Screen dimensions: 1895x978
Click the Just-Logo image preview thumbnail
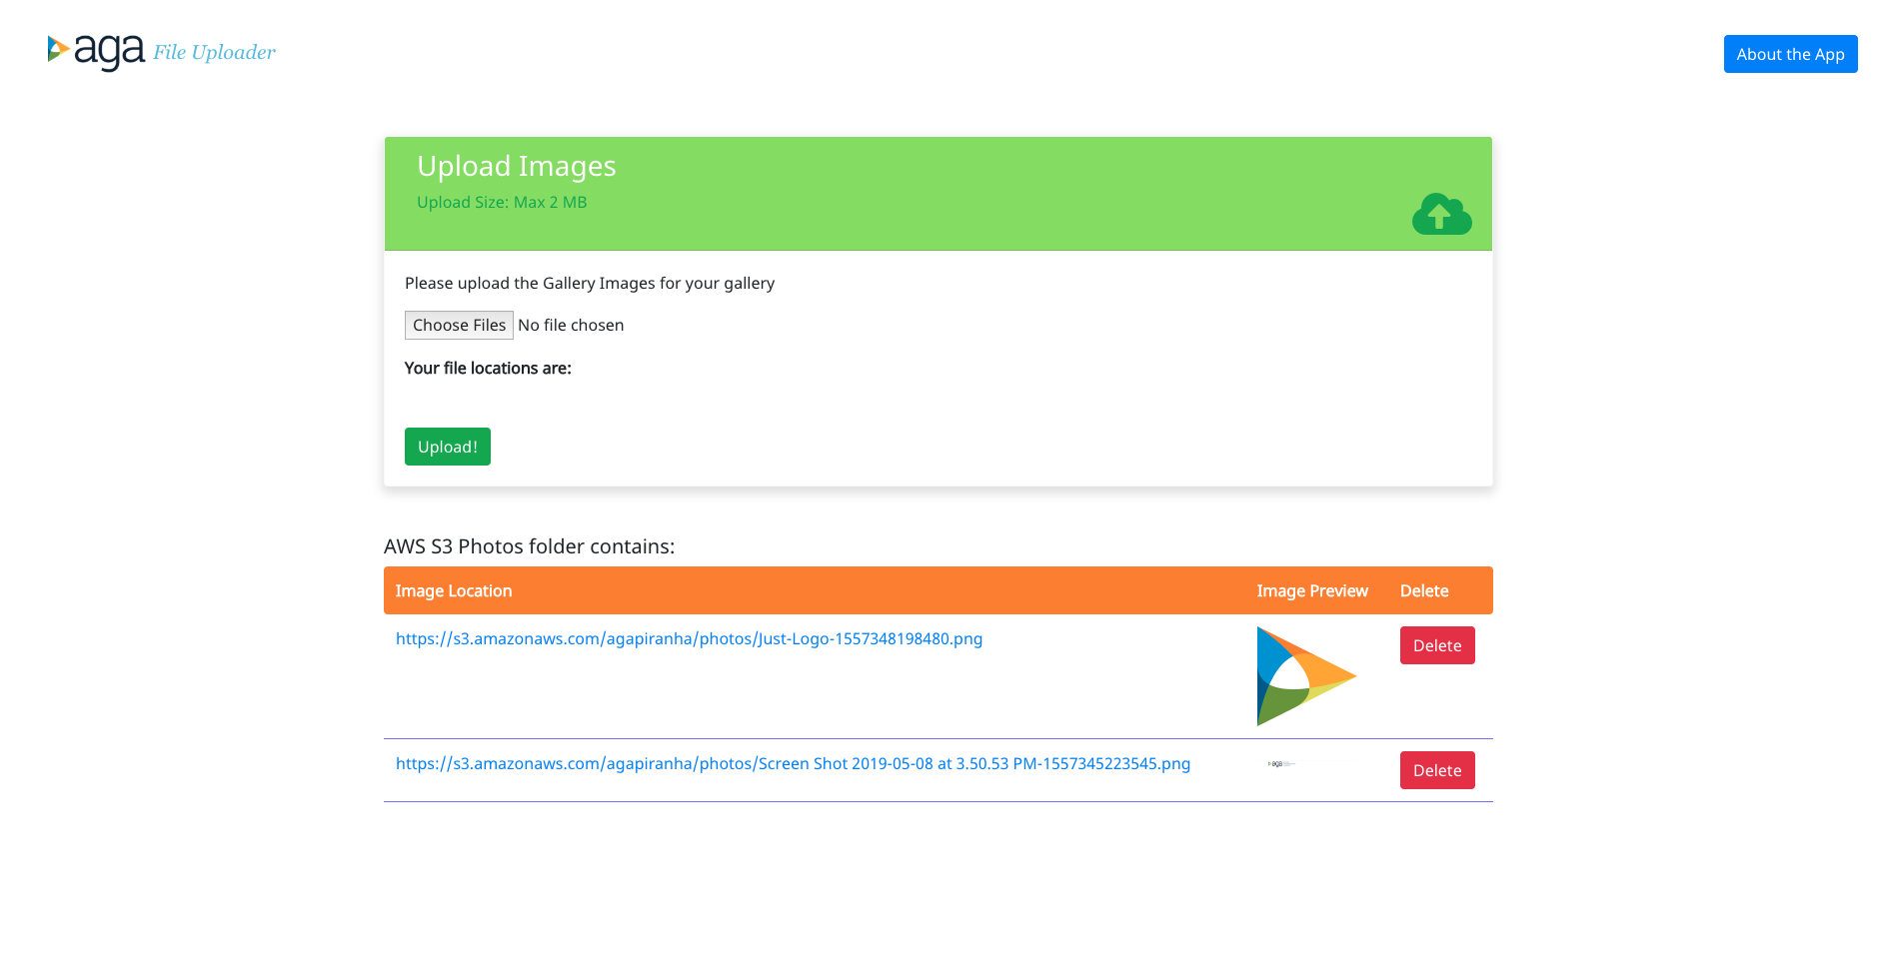coord(1306,675)
